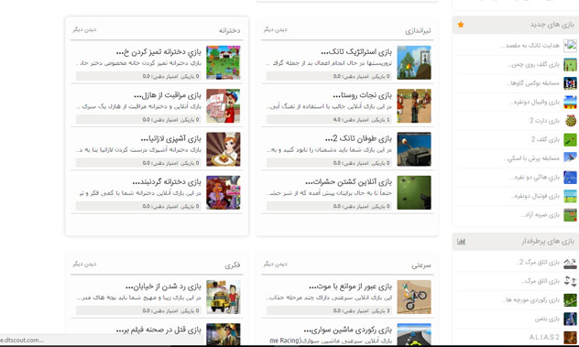Click icon for هدایت تانک به مقصد
Screen dimensions: 579x347
(x=570, y=46)
